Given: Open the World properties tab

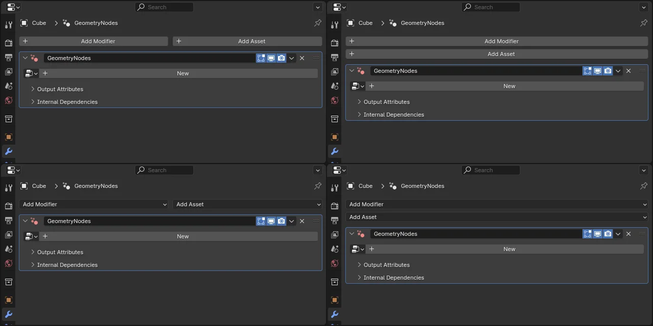Looking at the screenshot, I should (8, 100).
